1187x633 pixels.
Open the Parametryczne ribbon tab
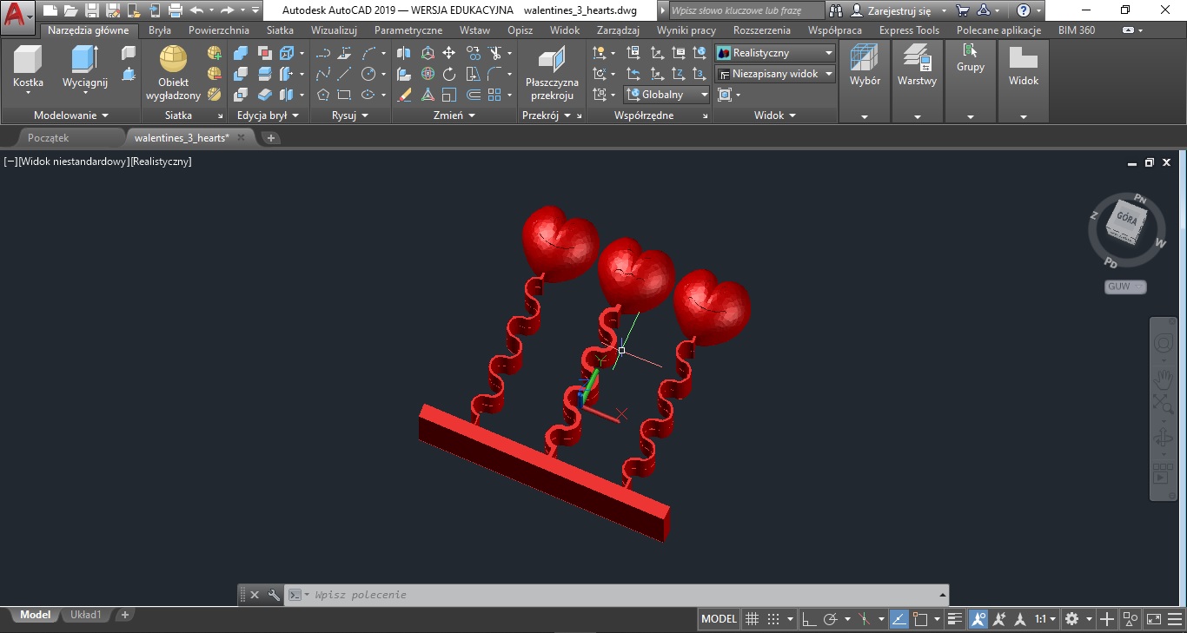(408, 30)
